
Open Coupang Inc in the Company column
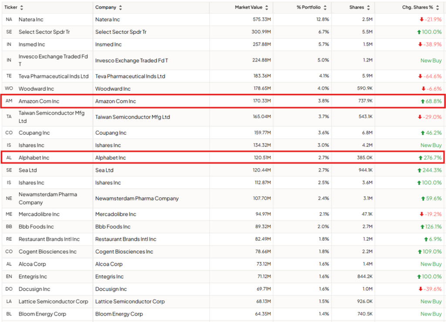tap(111, 133)
